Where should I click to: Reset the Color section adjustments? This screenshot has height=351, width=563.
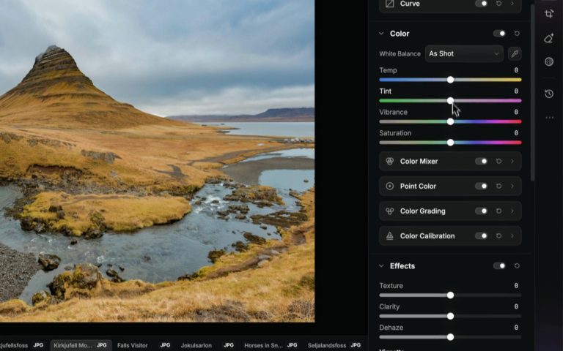click(517, 34)
